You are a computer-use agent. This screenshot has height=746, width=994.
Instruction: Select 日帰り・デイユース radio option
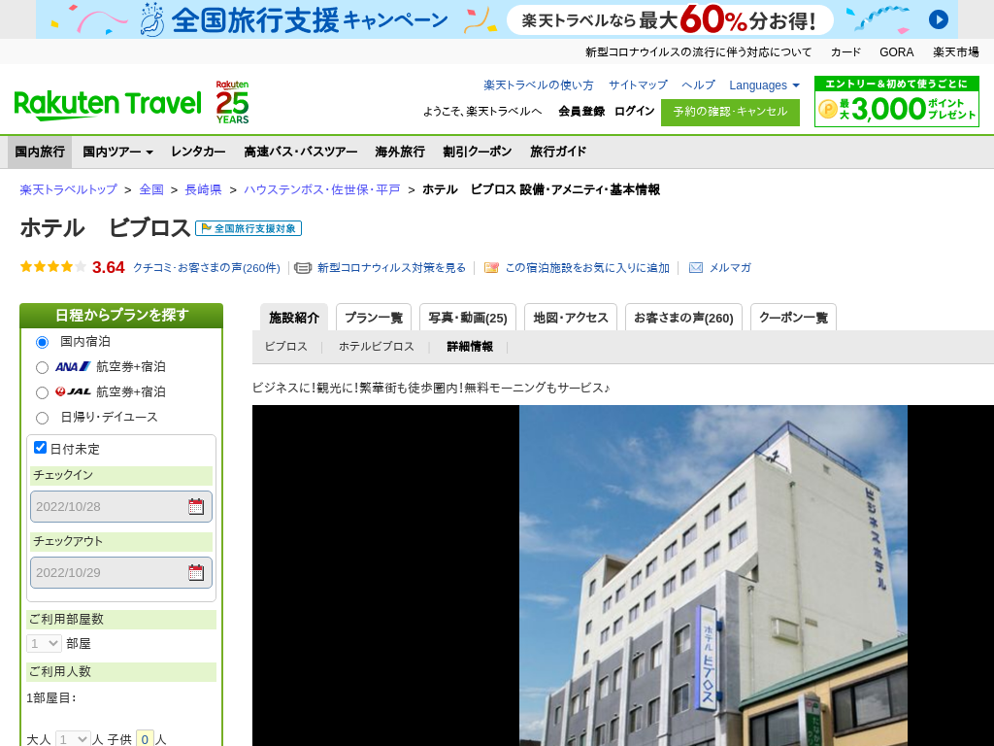[42, 418]
